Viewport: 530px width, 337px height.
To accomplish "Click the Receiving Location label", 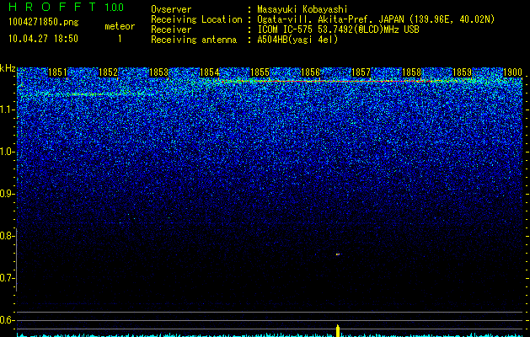I will (x=196, y=19).
